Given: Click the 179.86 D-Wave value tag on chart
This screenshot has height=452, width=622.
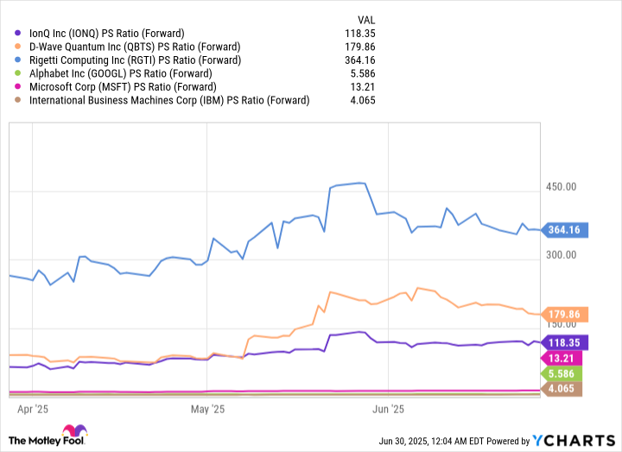Looking at the screenshot, I should pos(565,314).
